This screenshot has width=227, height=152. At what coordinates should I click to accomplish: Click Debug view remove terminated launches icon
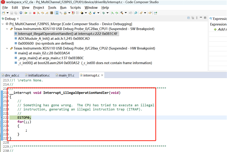[193, 18]
